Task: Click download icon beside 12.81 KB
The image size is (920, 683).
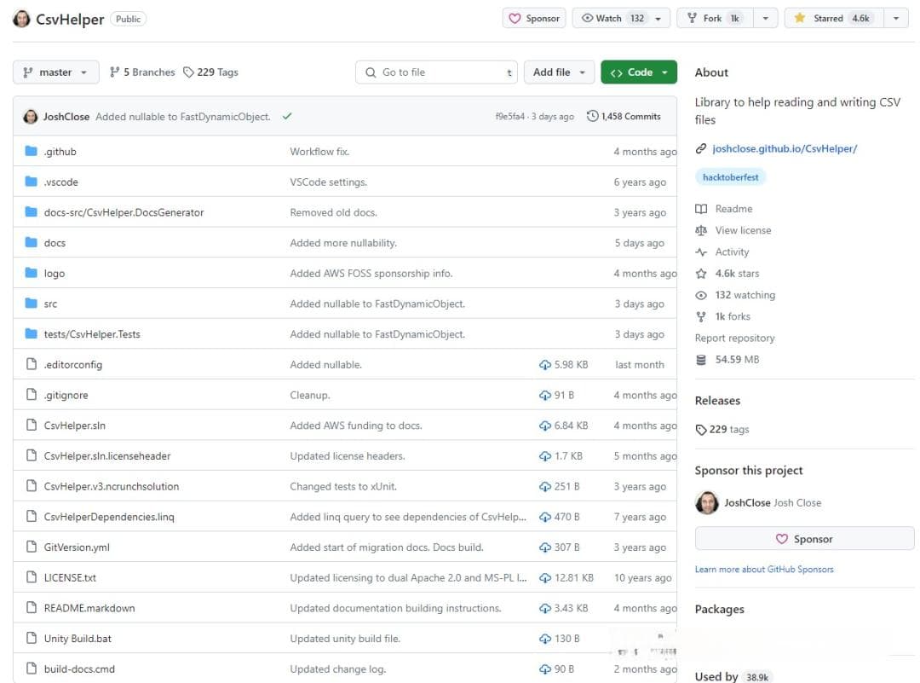Action: coord(545,578)
